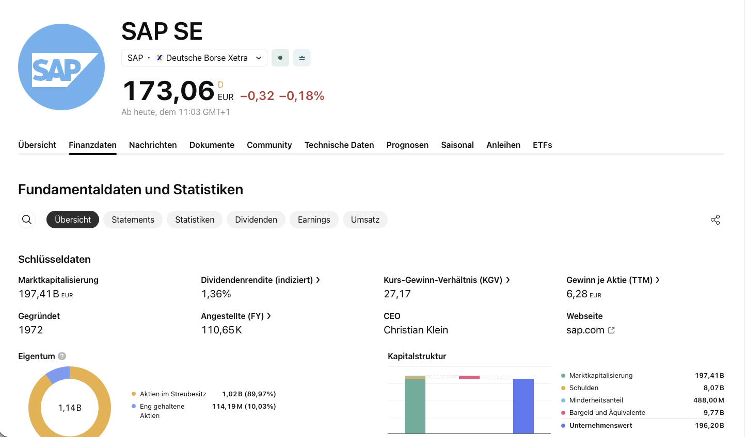746x437 pixels.
Task: Select the crown upgrade icon
Action: pyautogui.click(x=301, y=58)
